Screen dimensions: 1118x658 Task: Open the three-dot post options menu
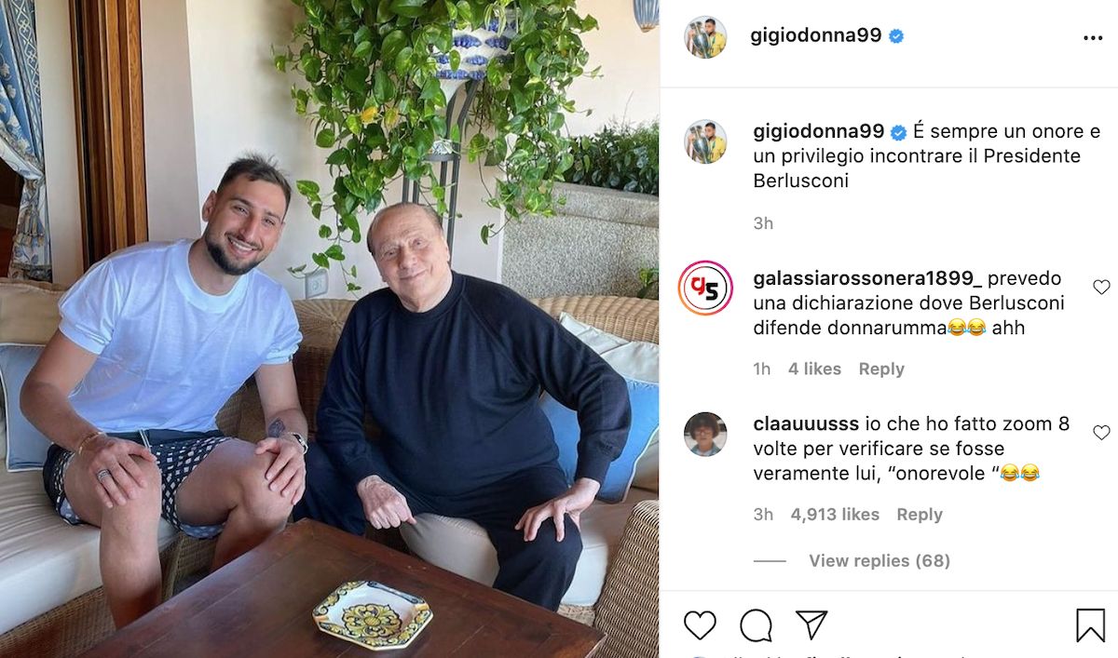coord(1093,38)
